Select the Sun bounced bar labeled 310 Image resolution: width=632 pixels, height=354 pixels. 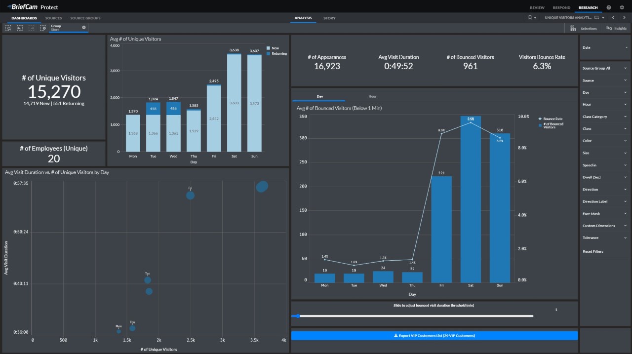500,208
